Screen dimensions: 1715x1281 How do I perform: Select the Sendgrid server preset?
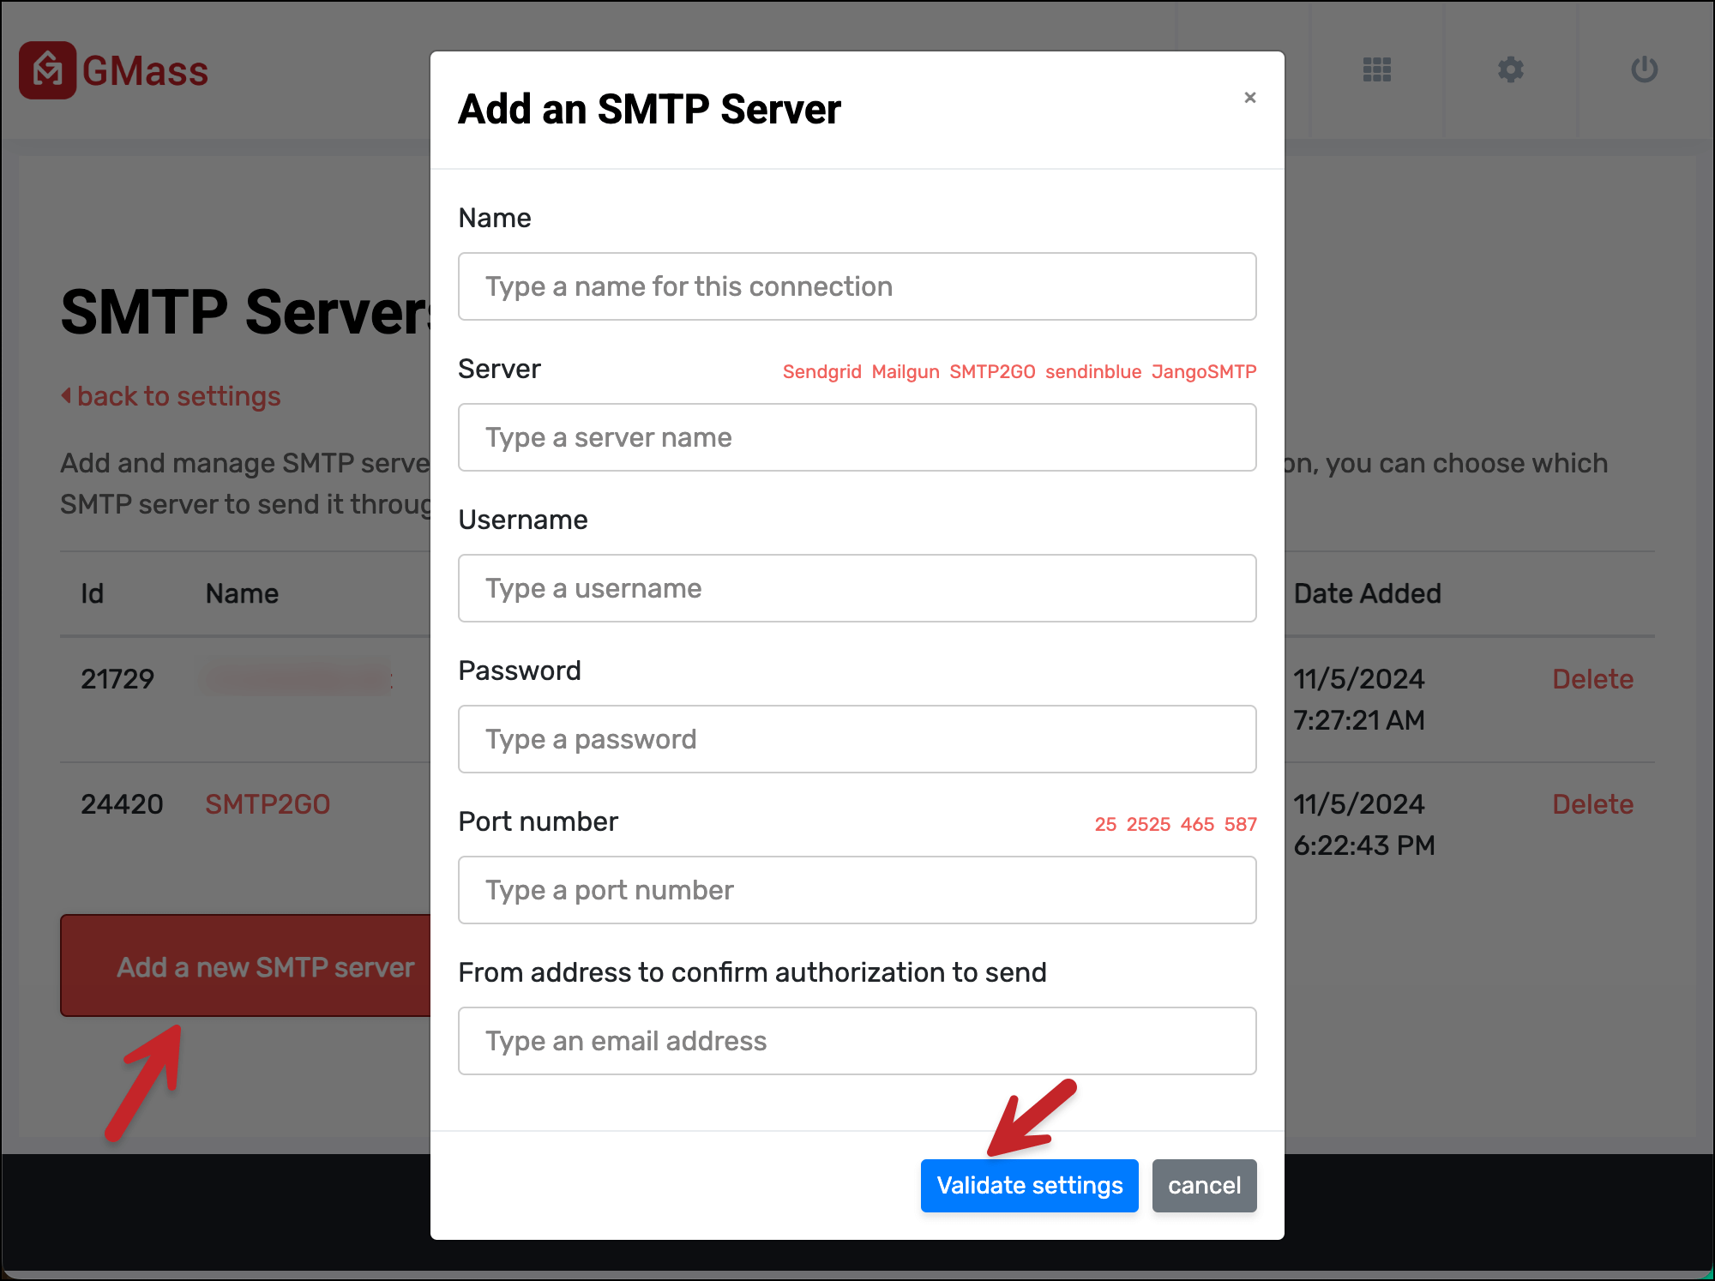pos(821,372)
